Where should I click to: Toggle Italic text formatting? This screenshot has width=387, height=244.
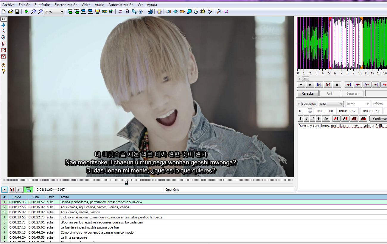(x=307, y=118)
